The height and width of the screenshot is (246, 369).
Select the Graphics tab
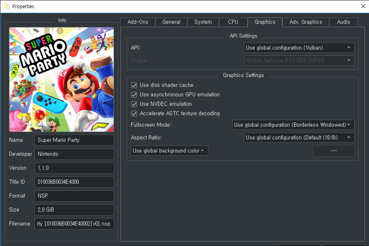coord(265,22)
